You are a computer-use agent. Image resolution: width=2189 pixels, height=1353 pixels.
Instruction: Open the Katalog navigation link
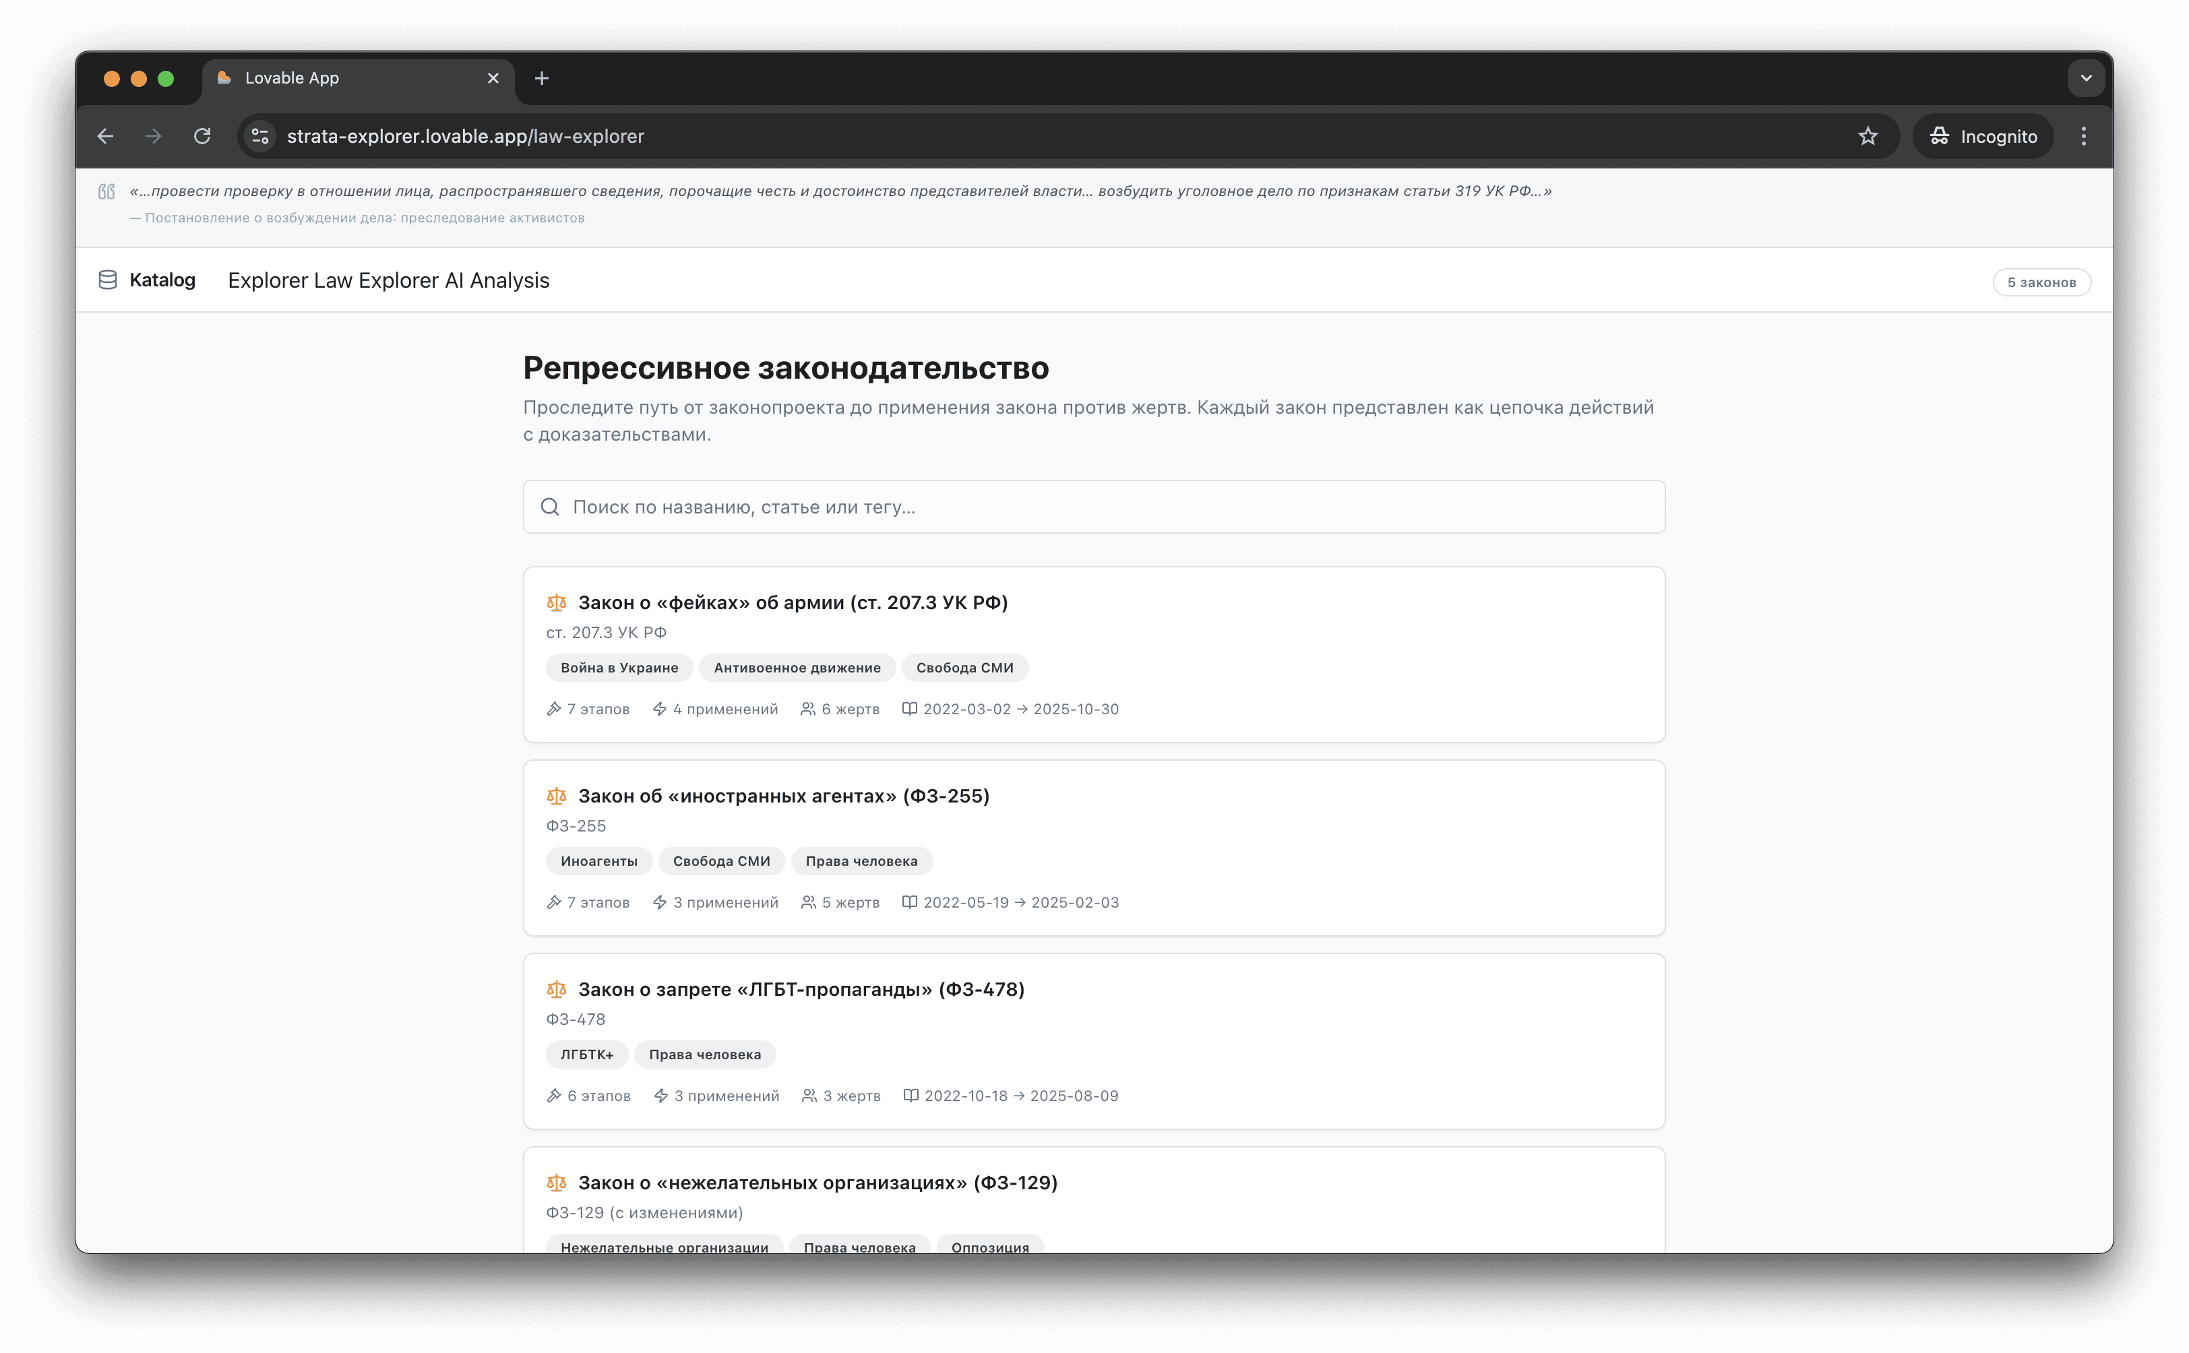[162, 280]
